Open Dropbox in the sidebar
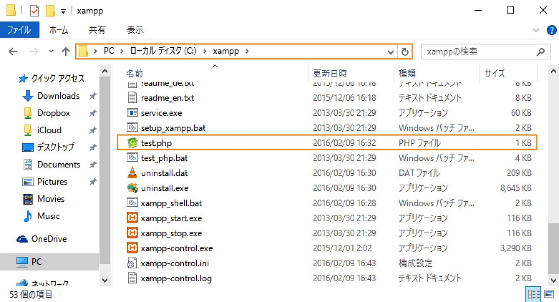The width and height of the screenshot is (559, 302). [54, 113]
